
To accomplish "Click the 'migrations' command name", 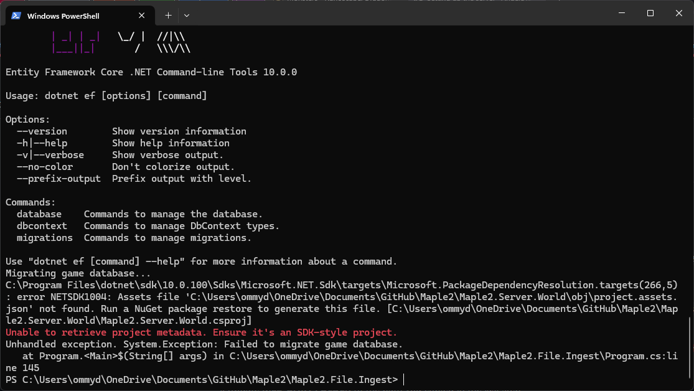I will coord(44,238).
